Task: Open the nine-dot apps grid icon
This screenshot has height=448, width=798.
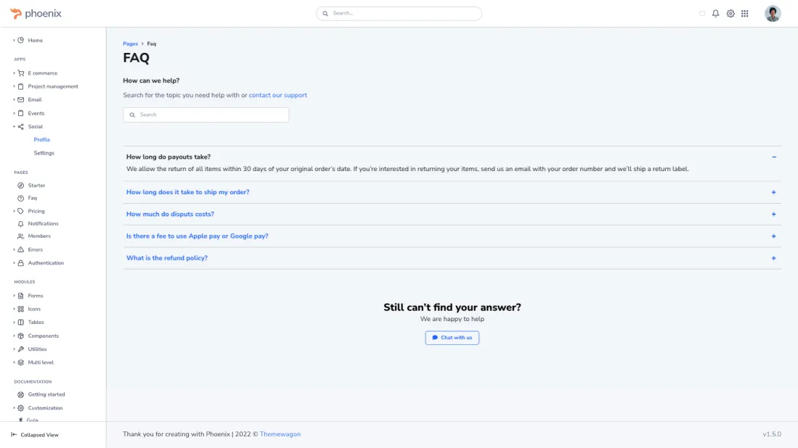Action: pos(745,14)
